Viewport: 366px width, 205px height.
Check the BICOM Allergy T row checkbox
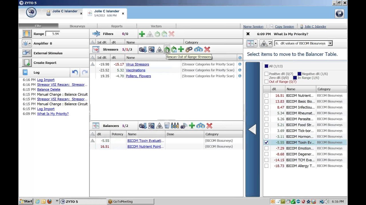click(x=266, y=166)
